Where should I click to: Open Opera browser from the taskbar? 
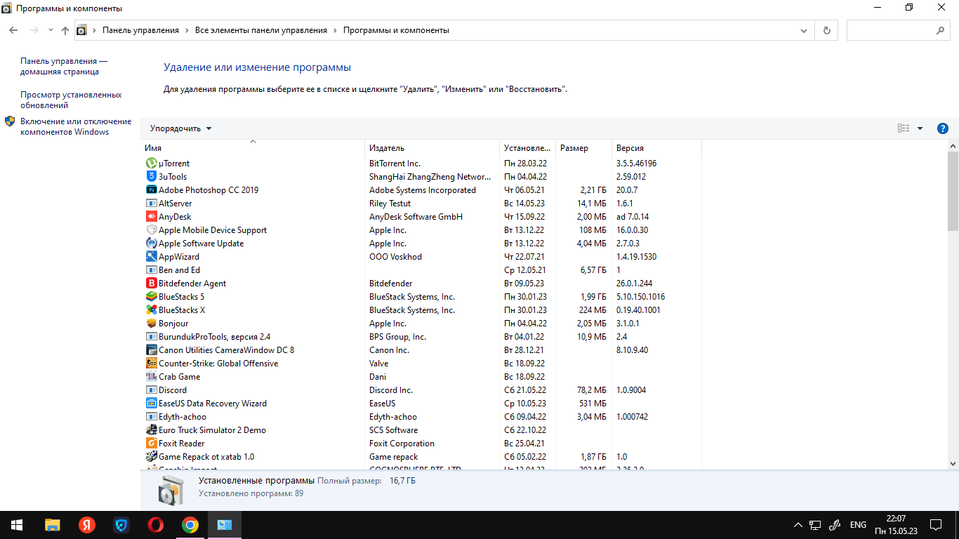click(x=155, y=525)
